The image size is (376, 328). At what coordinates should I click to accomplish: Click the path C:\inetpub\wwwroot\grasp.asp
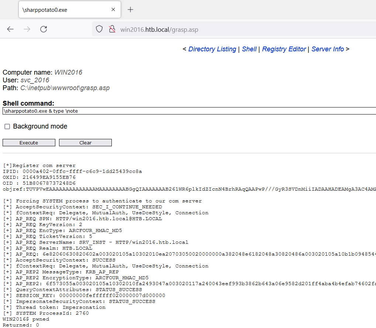click(x=65, y=88)
